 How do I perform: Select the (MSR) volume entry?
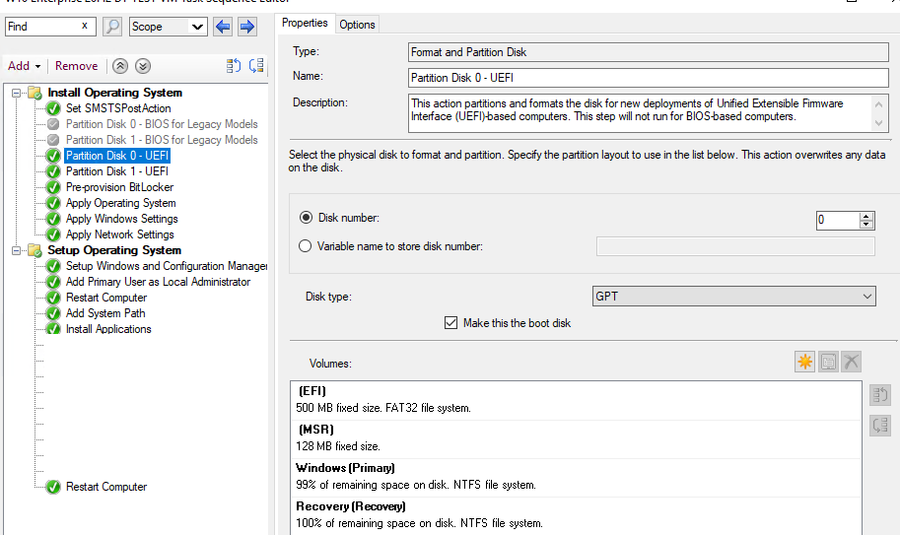point(576,438)
